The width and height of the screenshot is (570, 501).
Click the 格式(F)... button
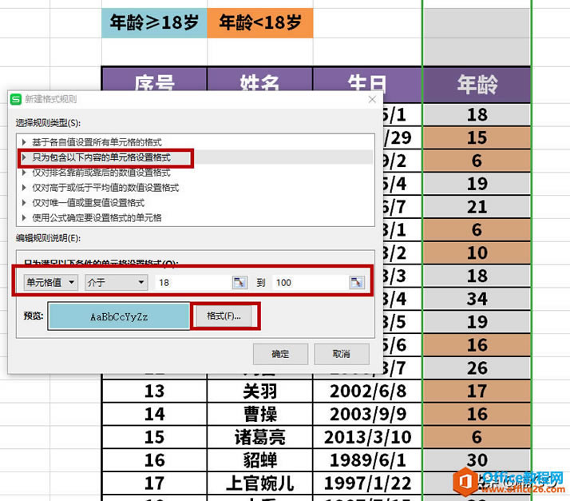(x=224, y=316)
